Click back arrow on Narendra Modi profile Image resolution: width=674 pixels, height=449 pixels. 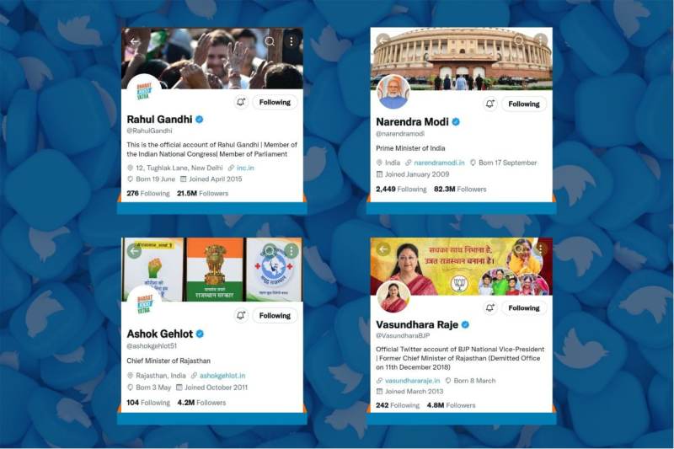tap(383, 40)
